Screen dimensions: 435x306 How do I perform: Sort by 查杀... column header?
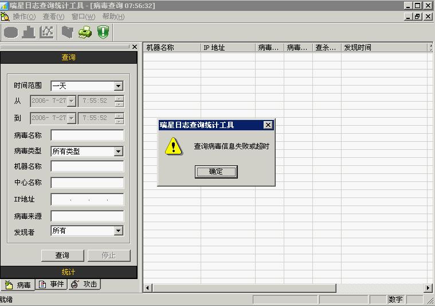(327, 48)
